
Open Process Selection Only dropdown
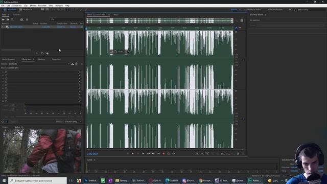pyautogui.click(x=73, y=122)
